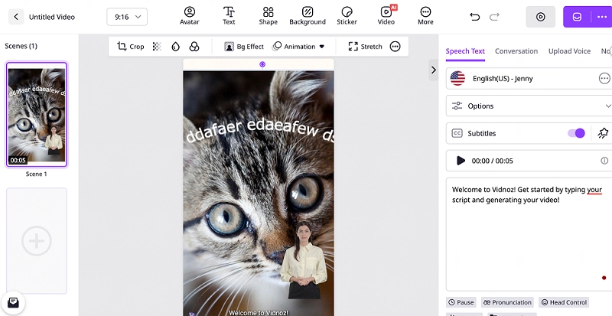Play the speech audio preview
612x316 pixels.
[x=461, y=161]
